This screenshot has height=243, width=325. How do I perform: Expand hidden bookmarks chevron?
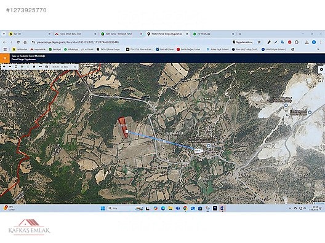click(x=318, y=49)
